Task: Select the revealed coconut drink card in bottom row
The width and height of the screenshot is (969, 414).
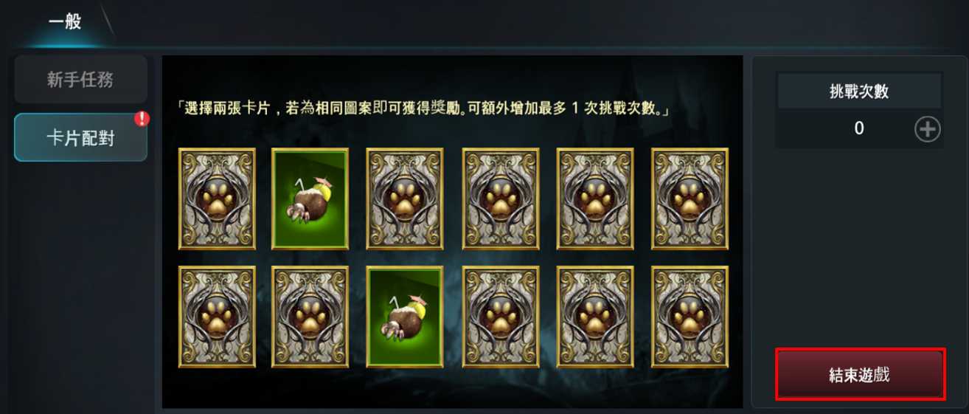Action: (405, 317)
